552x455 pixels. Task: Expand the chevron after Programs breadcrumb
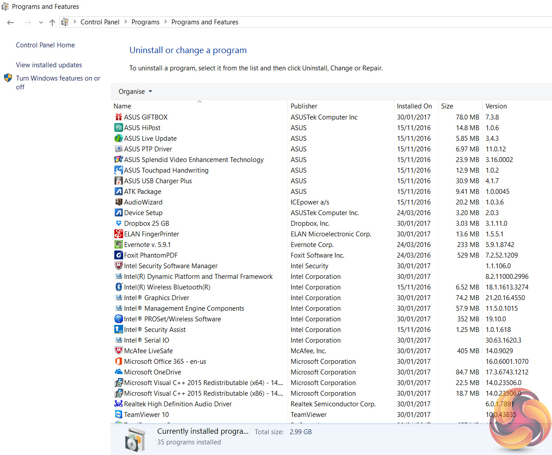tap(166, 22)
